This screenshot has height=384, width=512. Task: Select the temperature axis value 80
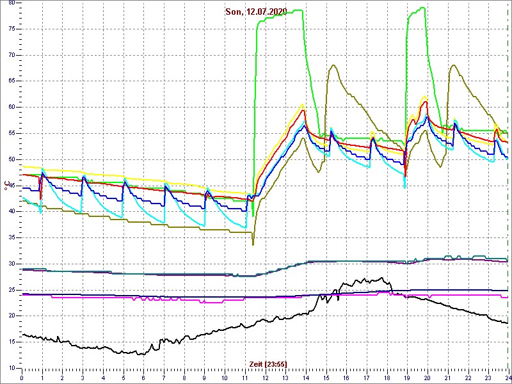point(12,3)
